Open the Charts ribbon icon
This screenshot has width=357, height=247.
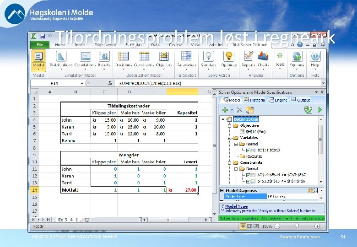point(263,56)
